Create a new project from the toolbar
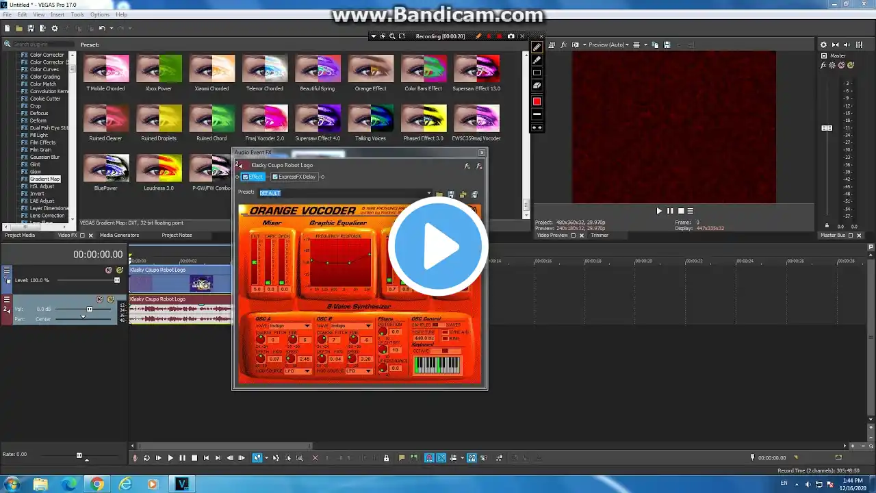 tap(8, 28)
